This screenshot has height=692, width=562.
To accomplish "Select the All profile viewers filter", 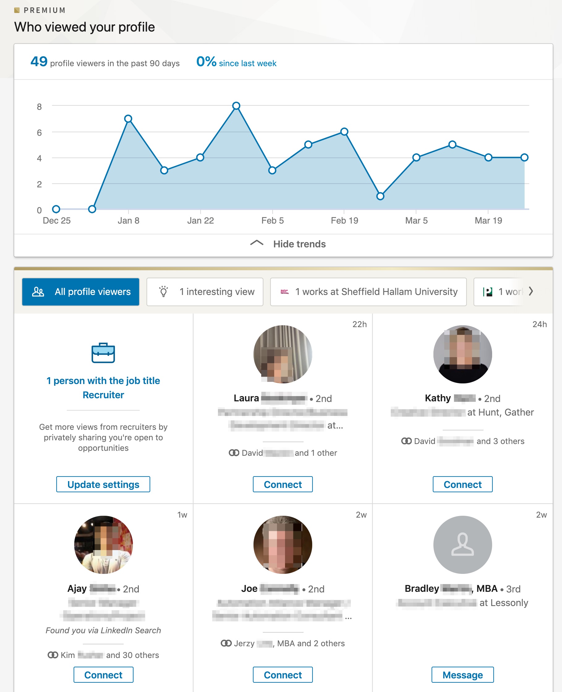I will click(81, 292).
